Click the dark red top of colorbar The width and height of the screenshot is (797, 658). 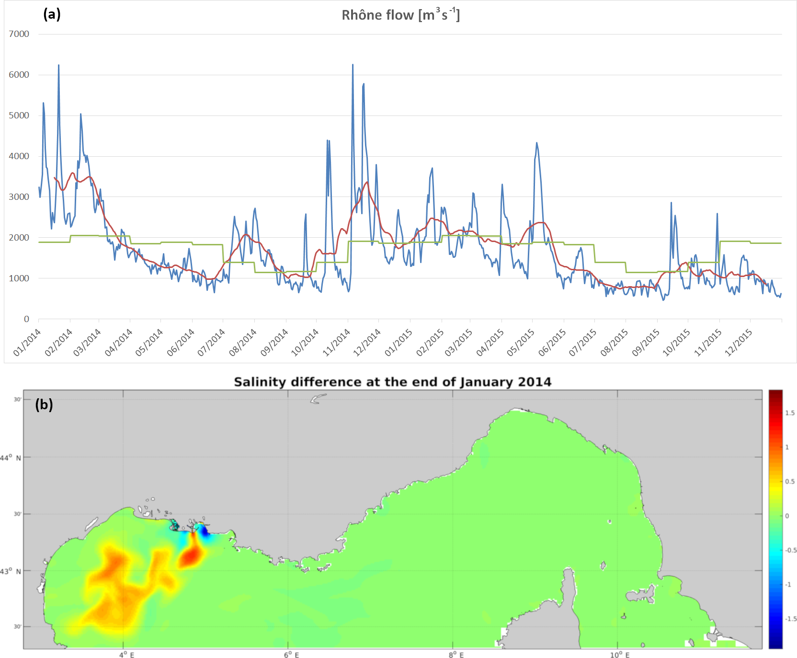(775, 394)
